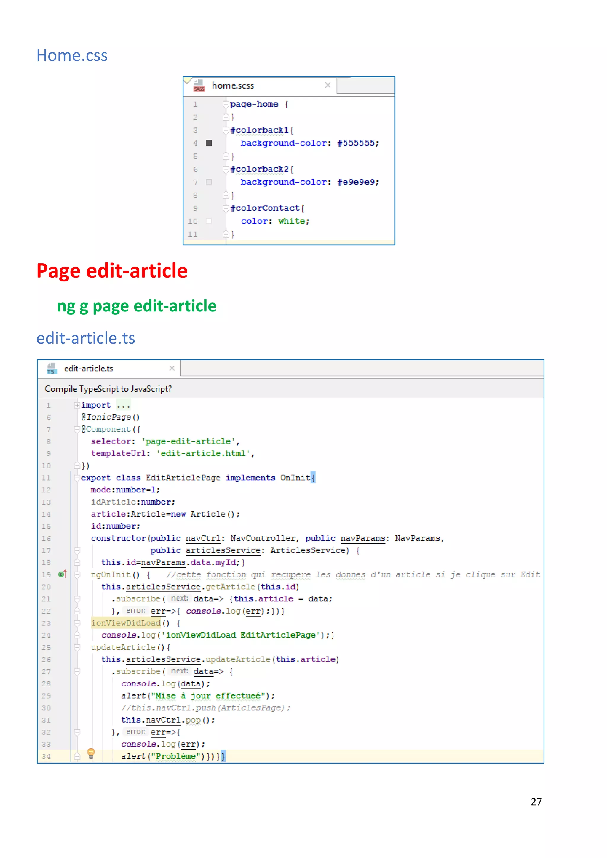Collapse the ngOnInit method fold marker
607x858 pixels.
click(x=77, y=575)
